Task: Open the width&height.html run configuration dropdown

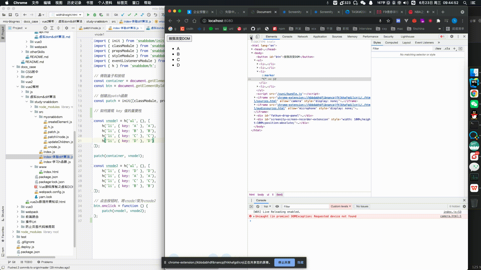Action: [x=66, y=15]
